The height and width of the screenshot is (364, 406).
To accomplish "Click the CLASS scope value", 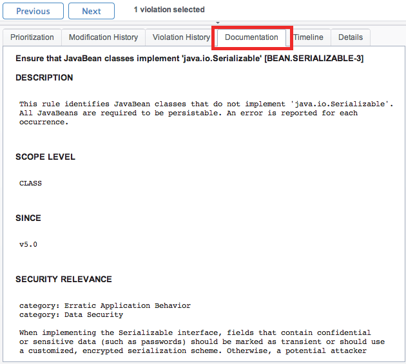I will [30, 184].
